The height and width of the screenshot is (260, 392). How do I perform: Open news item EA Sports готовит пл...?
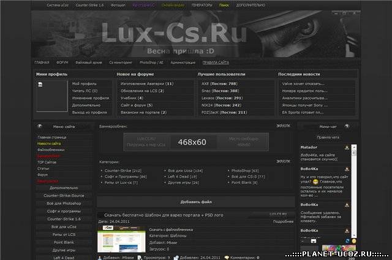click(303, 112)
